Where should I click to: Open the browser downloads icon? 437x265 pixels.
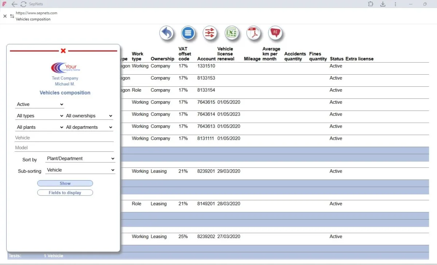pos(383,4)
